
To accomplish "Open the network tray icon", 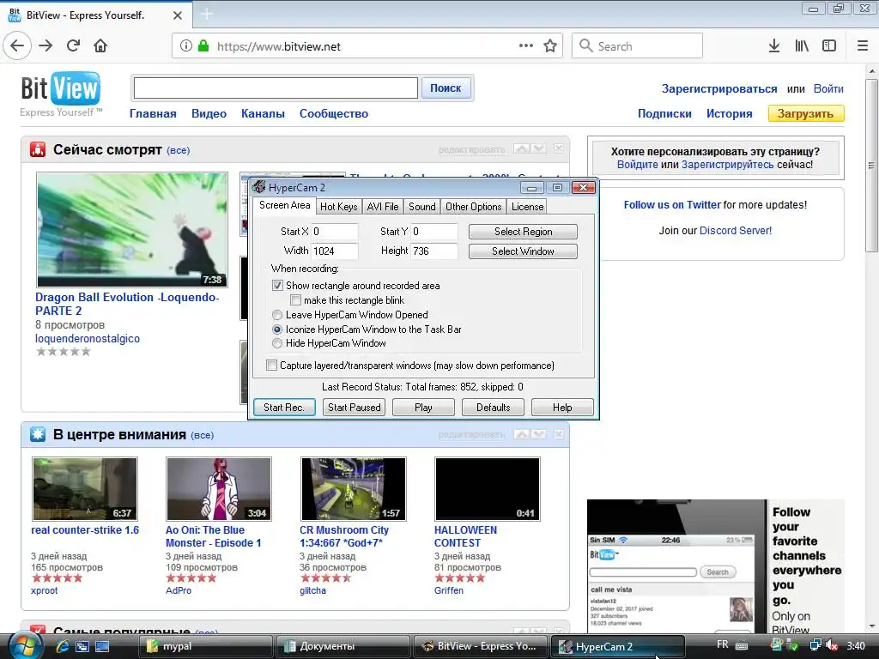I will [815, 645].
